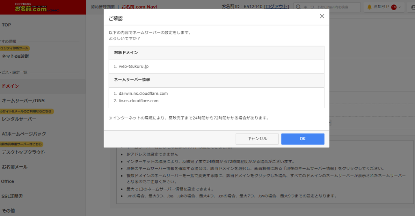
Task: Click liv.ns.cloudflare.com nameserver entry
Action: click(x=139, y=101)
